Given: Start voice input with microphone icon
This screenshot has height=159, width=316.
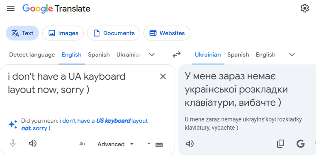Looking at the screenshot, I should coord(13,144).
